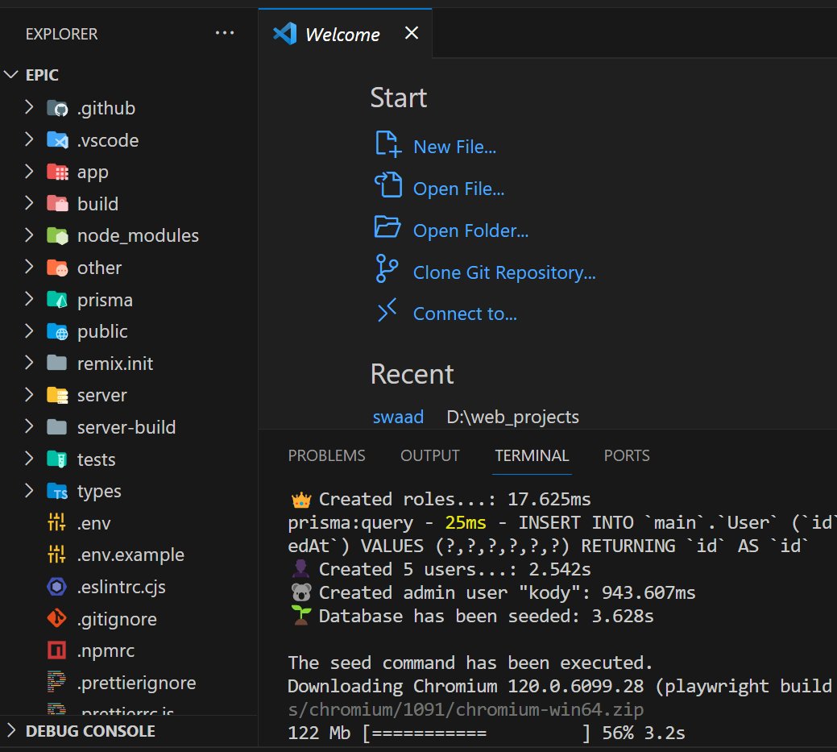Click the Clone Git Repository... link
This screenshot has height=752, width=837.
[504, 272]
